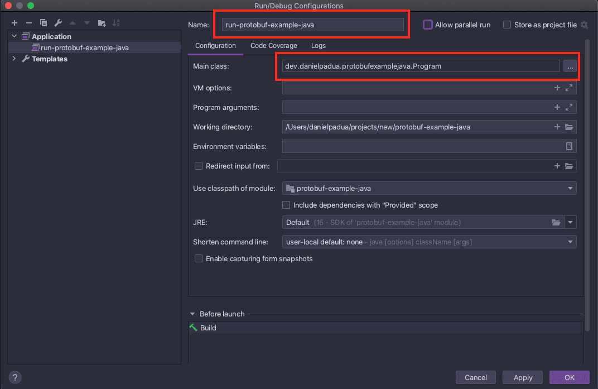
Task: Click the Add New Configuration plus icon
Action: pyautogui.click(x=15, y=23)
